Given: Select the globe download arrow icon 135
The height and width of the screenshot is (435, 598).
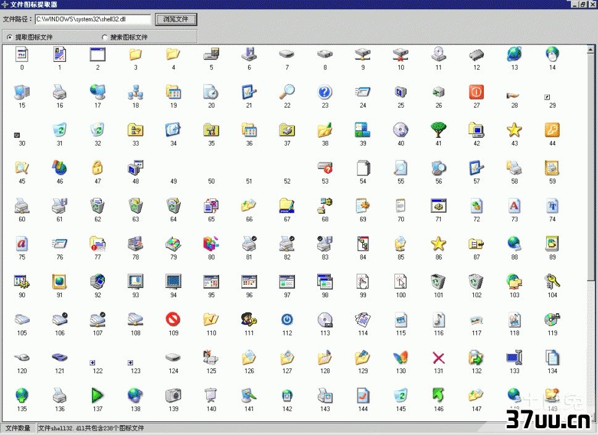Looking at the screenshot, I should click(22, 395).
